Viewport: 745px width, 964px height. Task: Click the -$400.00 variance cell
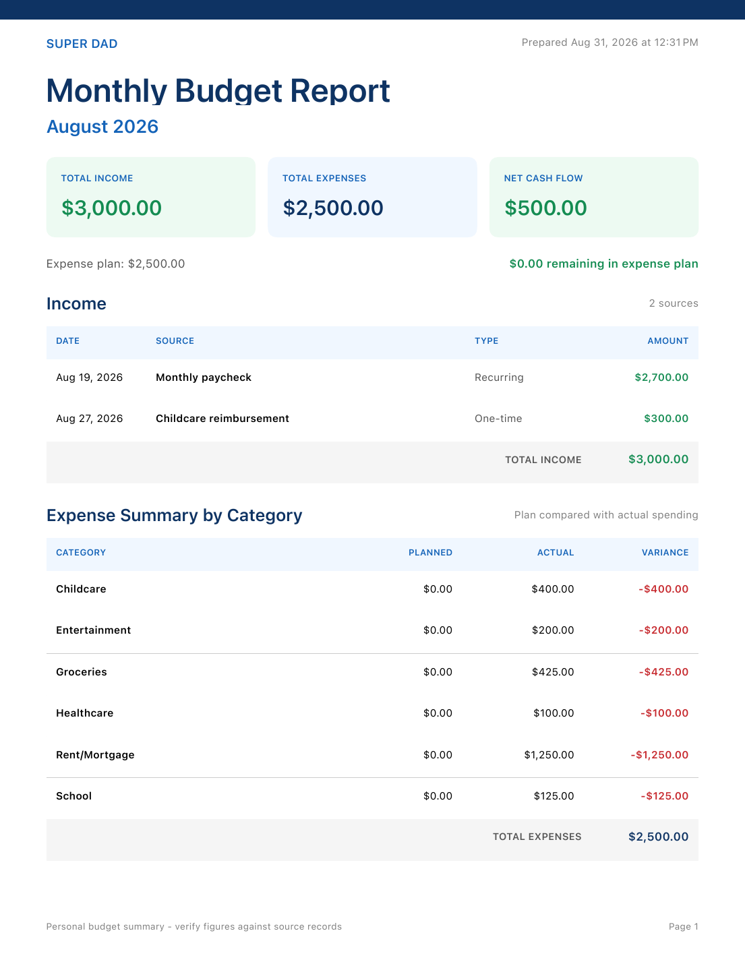click(663, 589)
